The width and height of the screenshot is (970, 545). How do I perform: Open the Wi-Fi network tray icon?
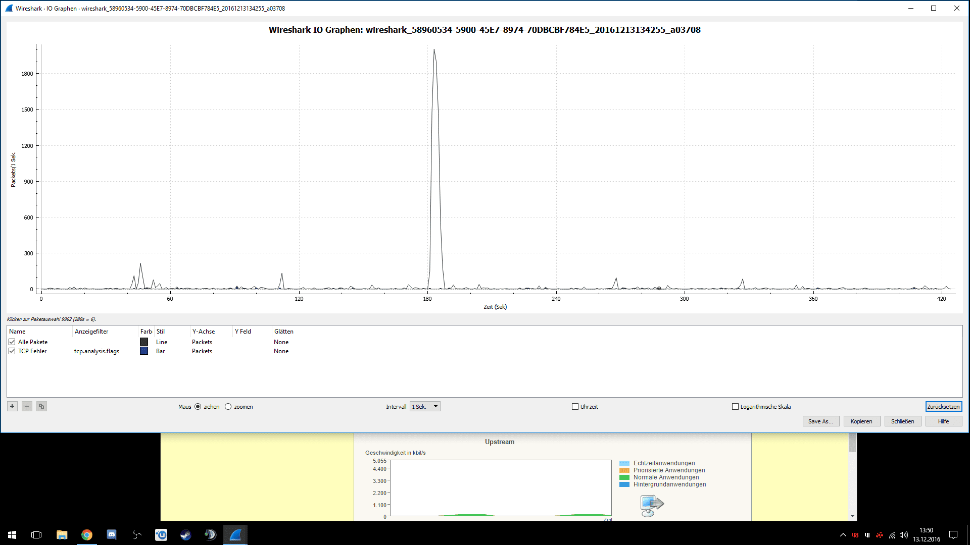pyautogui.click(x=892, y=535)
